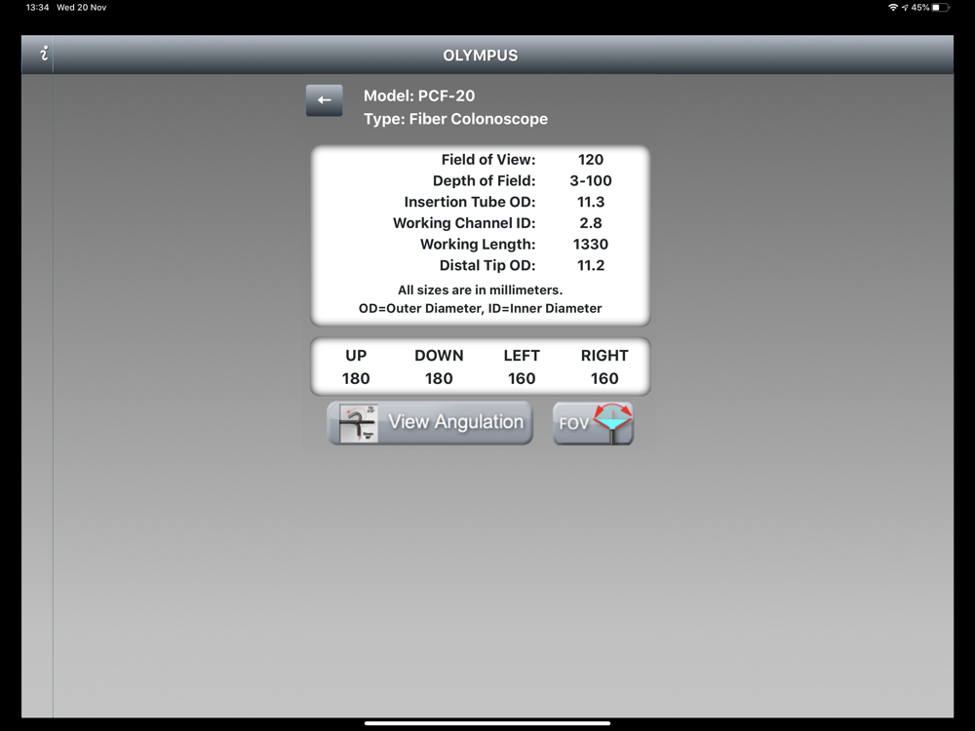Viewport: 975px width, 731px height.
Task: Click the Field of View value 120
Action: (591, 160)
